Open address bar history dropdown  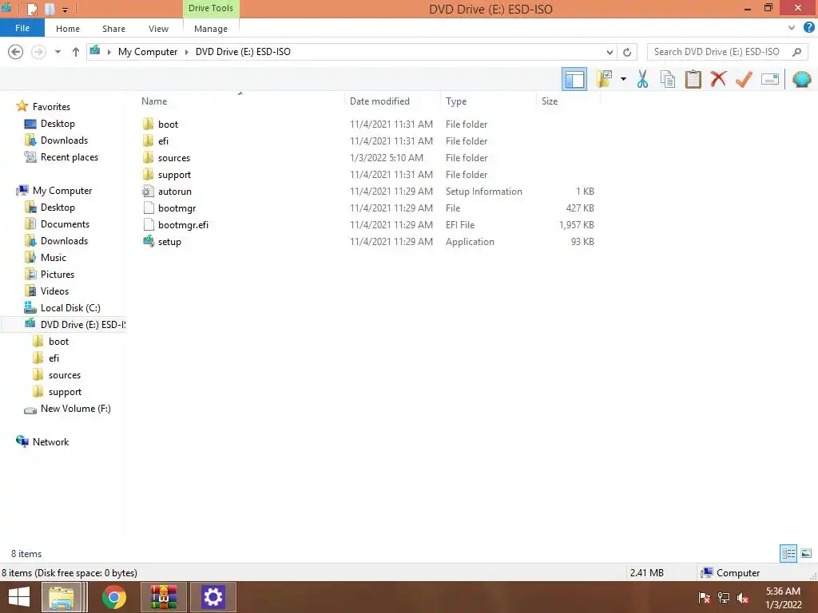tap(610, 52)
